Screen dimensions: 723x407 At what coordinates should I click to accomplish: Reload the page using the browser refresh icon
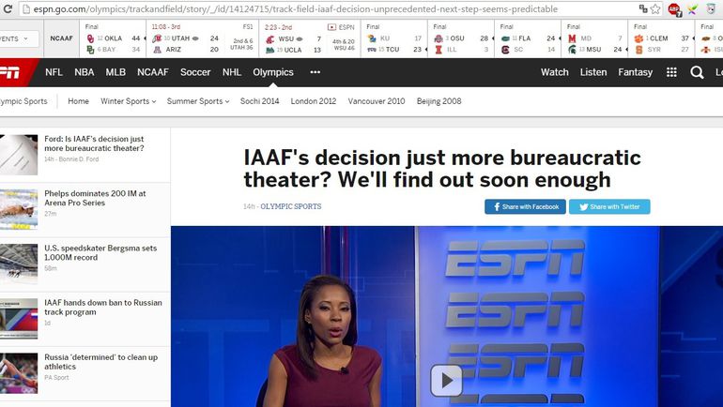click(8, 8)
